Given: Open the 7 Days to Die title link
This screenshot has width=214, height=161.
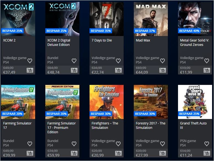Looking at the screenshot, I should click(x=102, y=40).
